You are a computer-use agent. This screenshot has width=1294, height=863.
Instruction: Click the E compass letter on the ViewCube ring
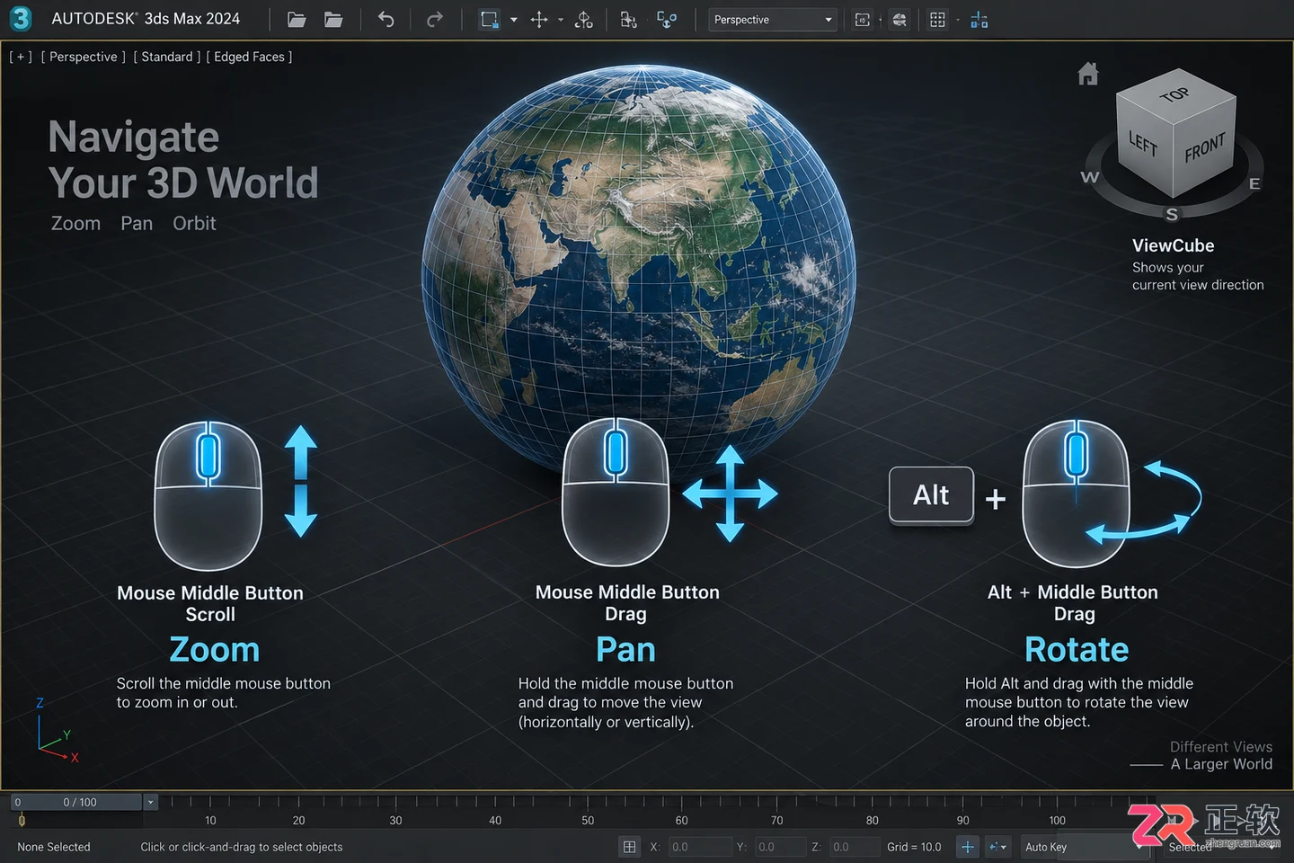click(x=1254, y=184)
